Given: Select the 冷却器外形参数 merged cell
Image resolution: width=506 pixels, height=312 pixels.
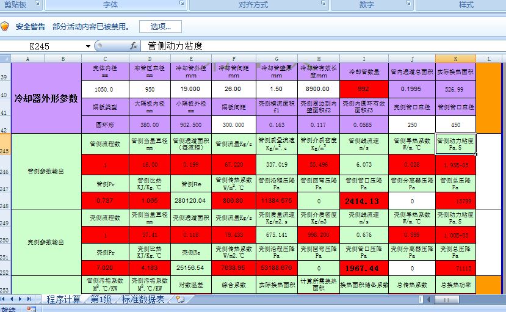Looking at the screenshot, I should (x=46, y=98).
